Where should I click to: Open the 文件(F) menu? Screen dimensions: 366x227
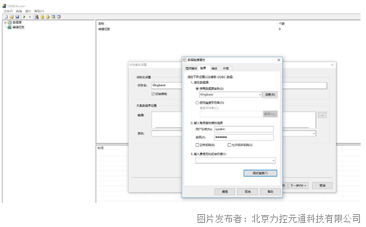pos(8,11)
